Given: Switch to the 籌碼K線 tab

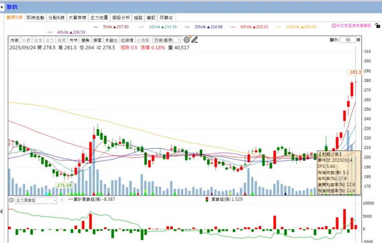Looking at the screenshot, I should tap(14, 18).
